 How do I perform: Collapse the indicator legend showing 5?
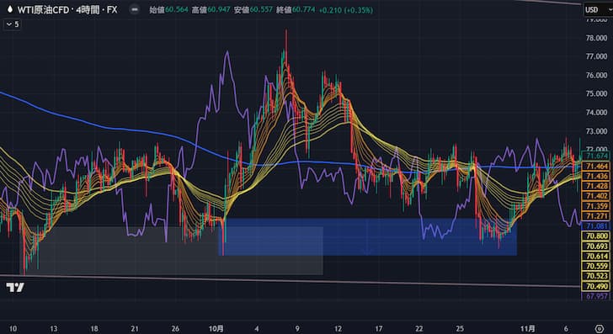click(12, 24)
